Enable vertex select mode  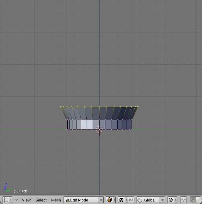pos(193,200)
